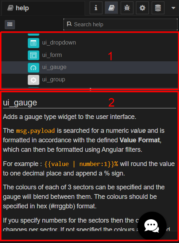The width and height of the screenshot is (179, 243).
Task: Select the highlighted ui_gauge list entry
Action: tap(90, 67)
